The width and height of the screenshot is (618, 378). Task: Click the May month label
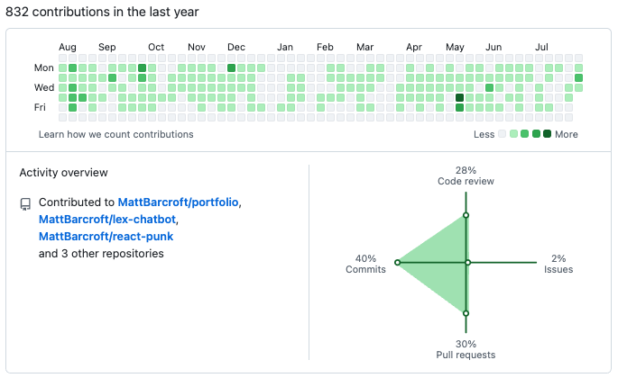point(455,47)
